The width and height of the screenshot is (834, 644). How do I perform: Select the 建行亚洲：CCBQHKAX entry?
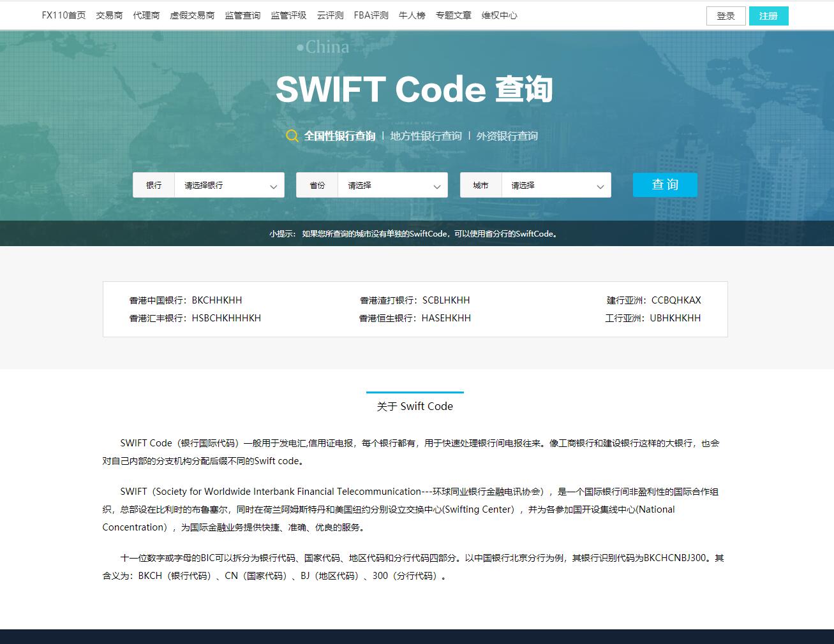(653, 300)
